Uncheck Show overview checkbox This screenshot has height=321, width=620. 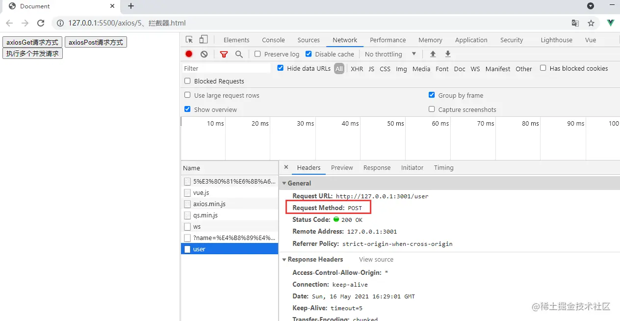pyautogui.click(x=187, y=109)
